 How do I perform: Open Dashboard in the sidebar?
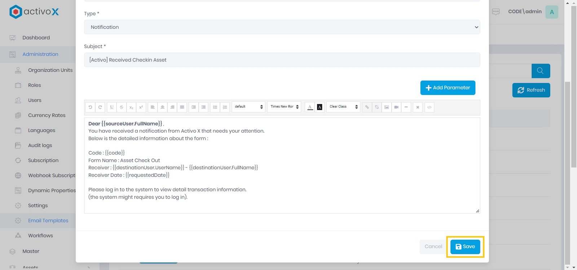click(36, 38)
